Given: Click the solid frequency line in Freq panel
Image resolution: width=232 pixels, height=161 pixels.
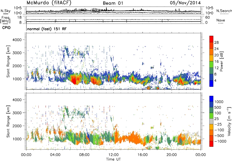Looking at the screenshot, I should 114,22.
